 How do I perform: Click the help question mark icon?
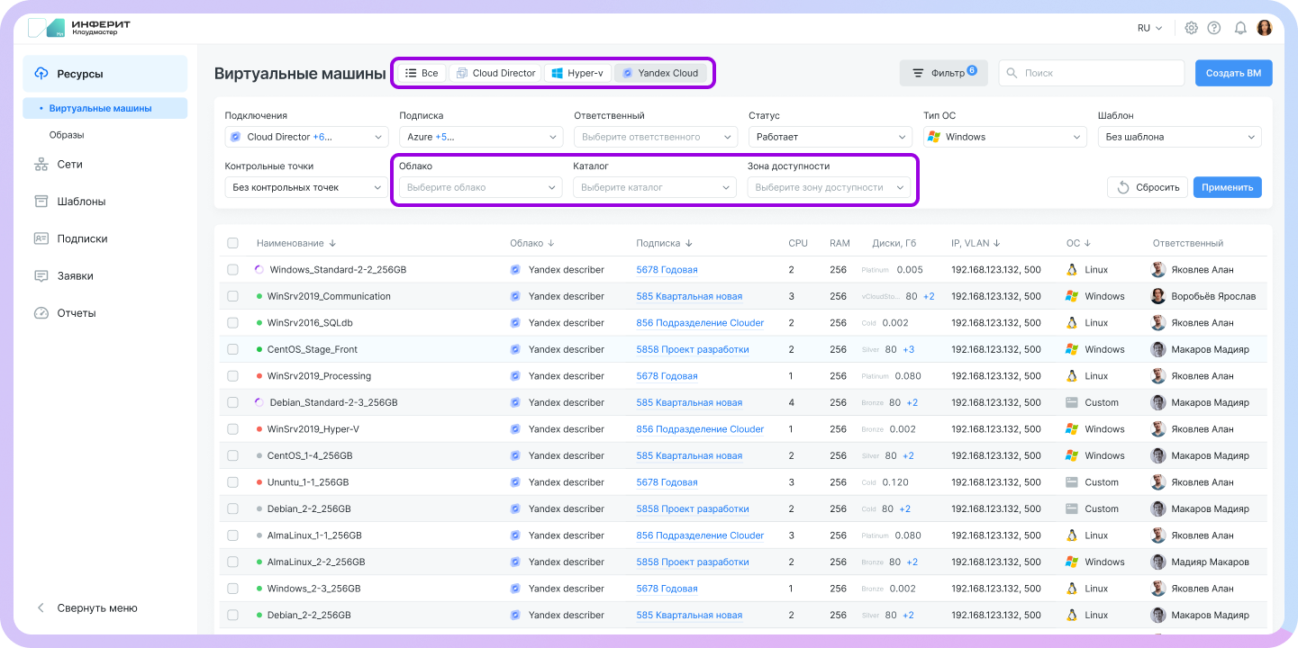pos(1214,28)
